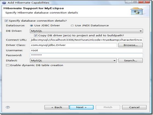Screen dimensions: 153x115
Task: Enable dynamic DB table creation
Action: tap(8, 65)
